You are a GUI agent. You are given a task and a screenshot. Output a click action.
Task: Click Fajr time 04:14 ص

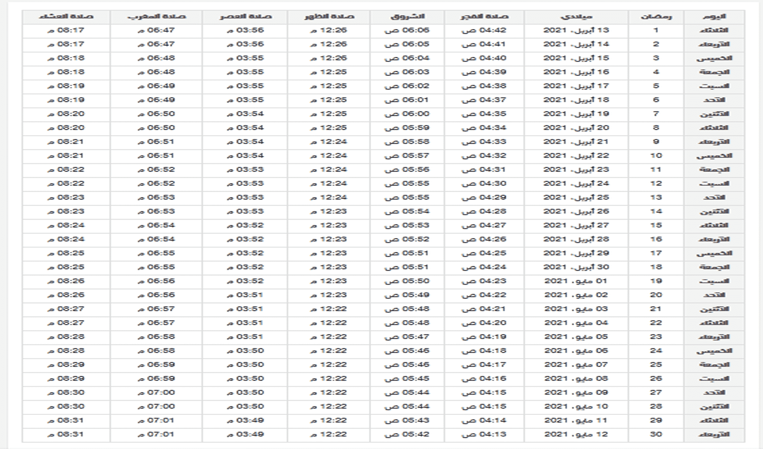click(x=484, y=420)
